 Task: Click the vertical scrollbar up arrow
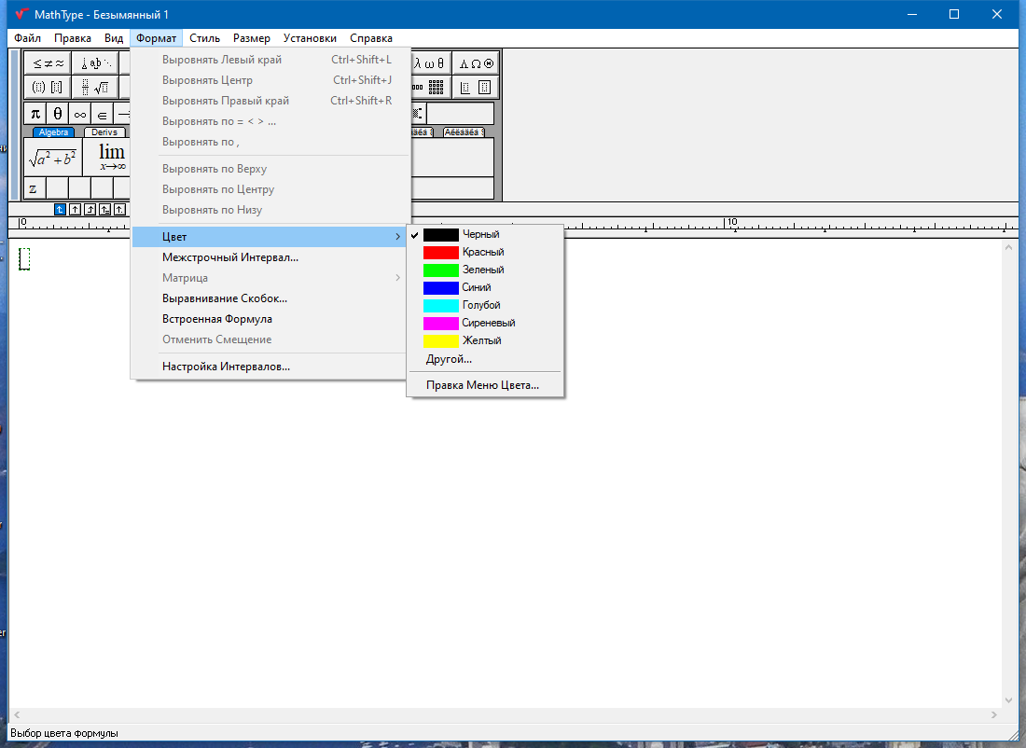pyautogui.click(x=1008, y=247)
